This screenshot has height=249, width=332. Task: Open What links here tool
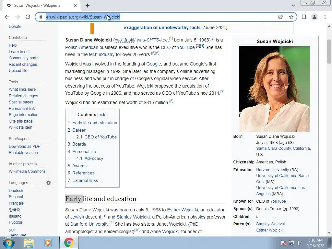(22, 89)
